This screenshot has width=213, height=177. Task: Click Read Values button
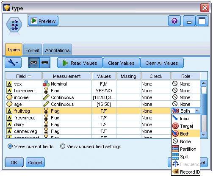[80, 63]
